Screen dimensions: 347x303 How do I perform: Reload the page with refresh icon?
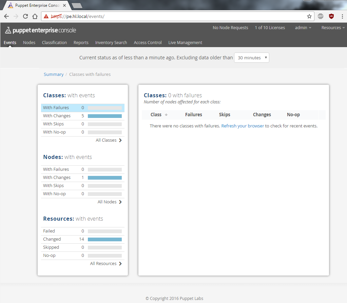pyautogui.click(x=25, y=16)
